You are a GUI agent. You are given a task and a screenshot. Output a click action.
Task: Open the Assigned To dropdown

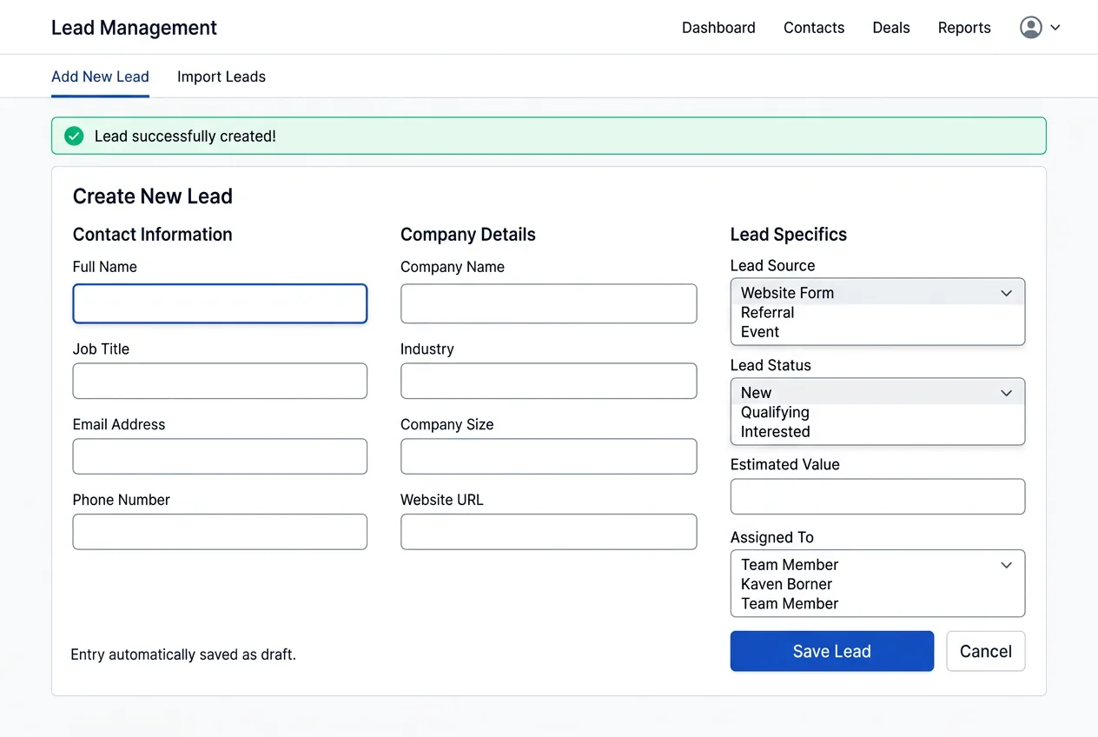(877, 565)
